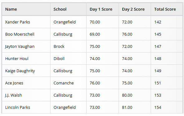Select the J.J. Walsh name cell
Screen dimensions: 184x116
[26, 95]
